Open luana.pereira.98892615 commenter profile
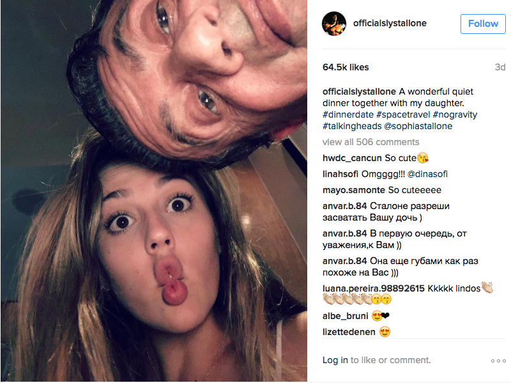The height and width of the screenshot is (383, 511). tap(374, 288)
